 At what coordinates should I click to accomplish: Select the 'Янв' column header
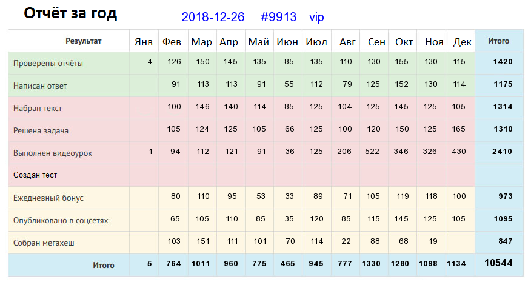(144, 42)
